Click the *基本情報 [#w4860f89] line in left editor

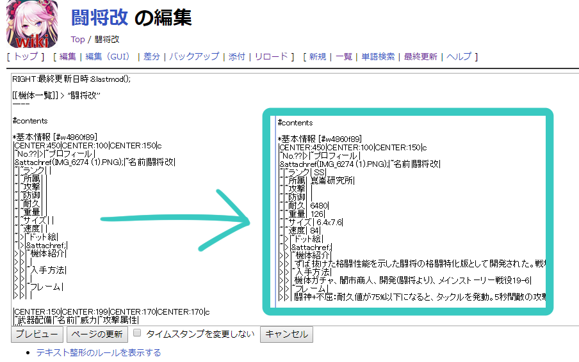(55, 137)
